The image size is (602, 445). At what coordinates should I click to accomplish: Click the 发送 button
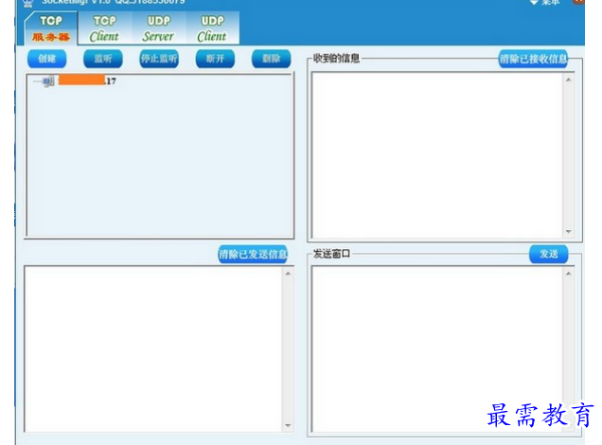tap(549, 254)
